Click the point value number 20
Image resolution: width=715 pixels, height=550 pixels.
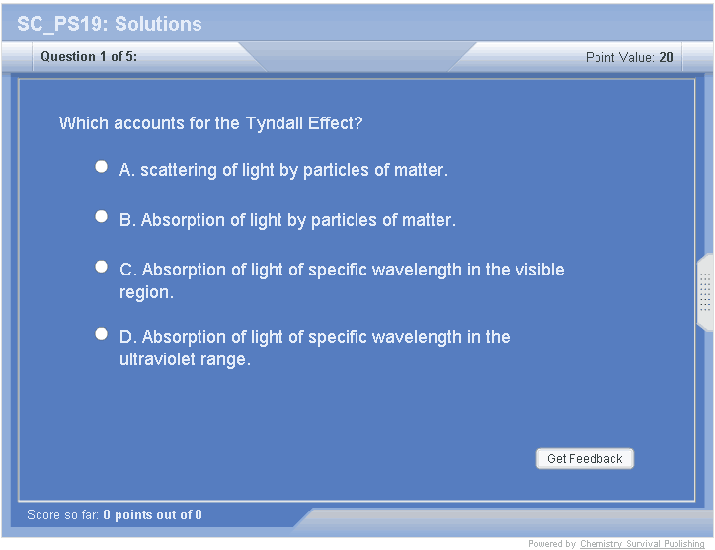(x=667, y=57)
